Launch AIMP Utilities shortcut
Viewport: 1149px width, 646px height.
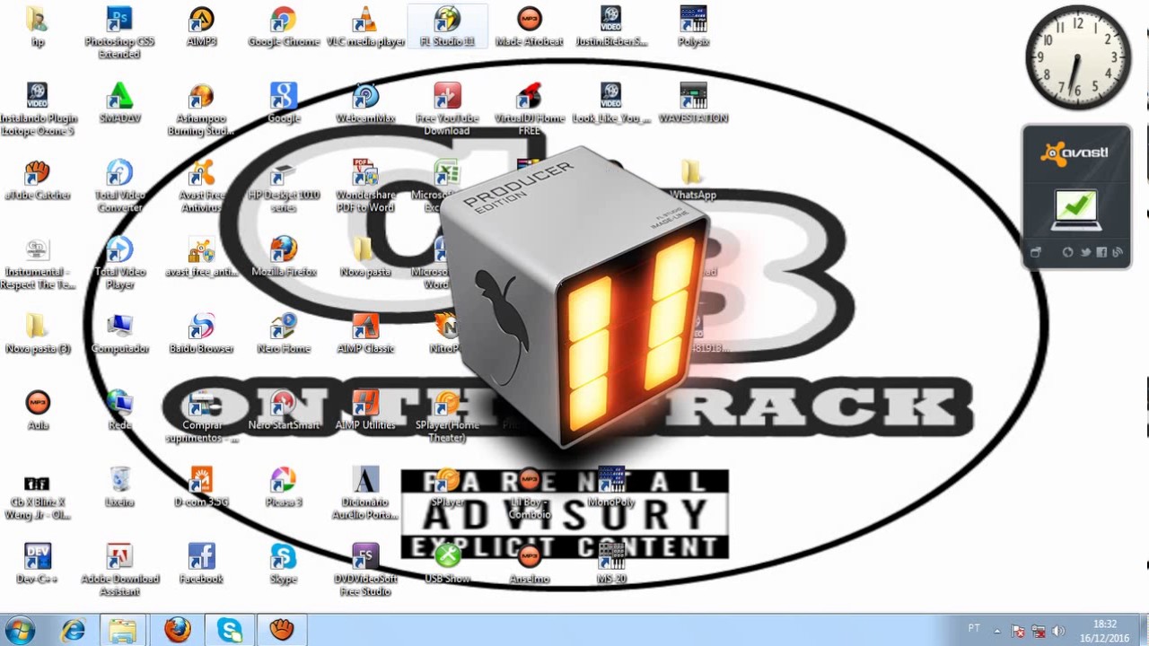point(365,409)
